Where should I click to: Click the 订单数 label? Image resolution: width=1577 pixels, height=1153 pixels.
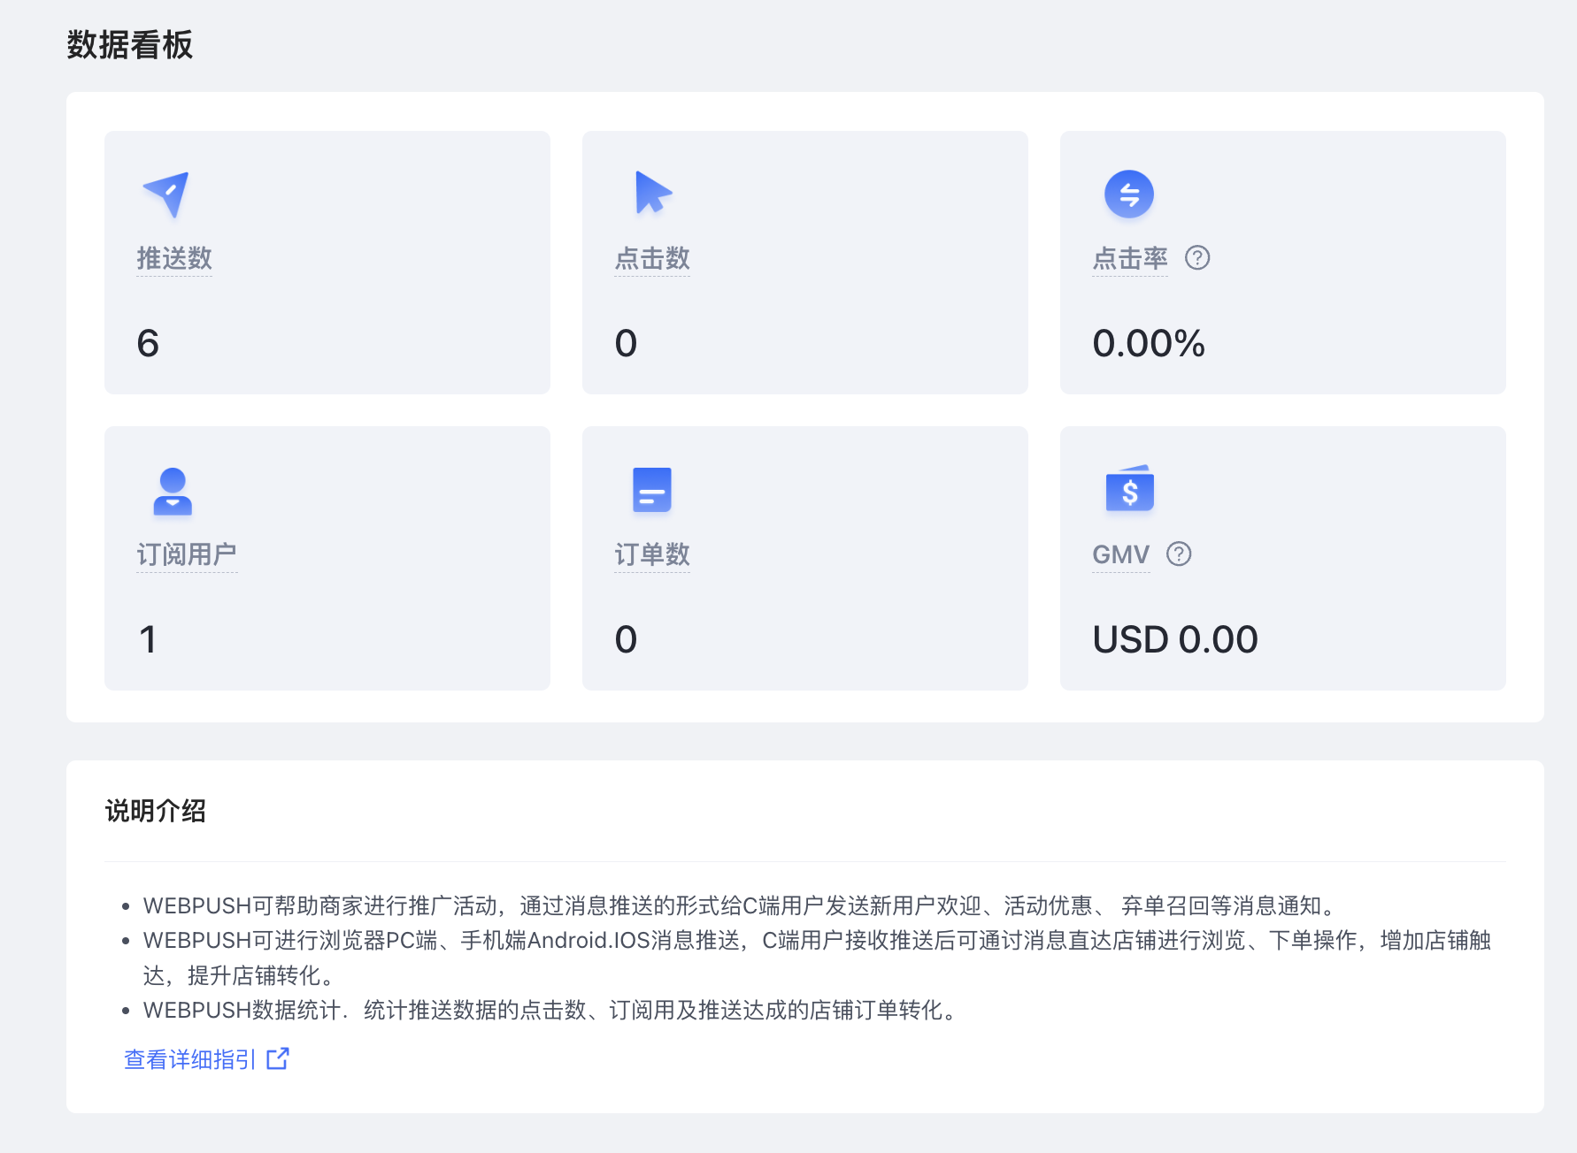pyautogui.click(x=652, y=554)
